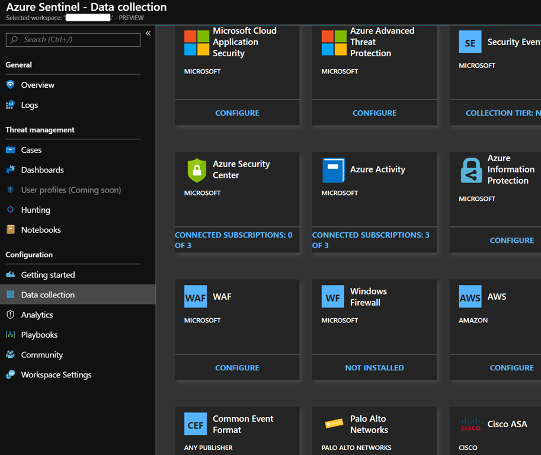The image size is (541, 455).
Task: Click the Azure Security Center shield icon
Action: [196, 170]
